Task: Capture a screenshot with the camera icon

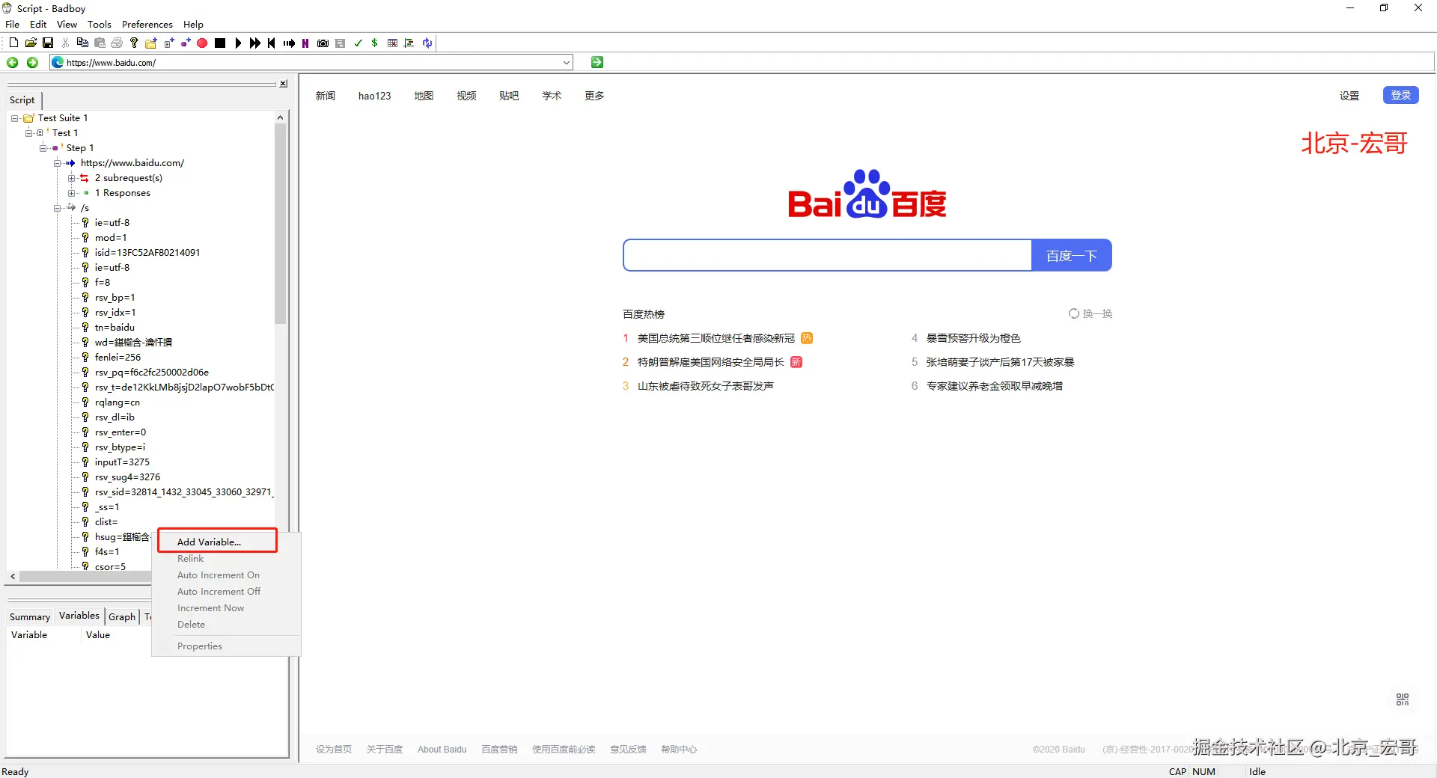Action: 323,43
